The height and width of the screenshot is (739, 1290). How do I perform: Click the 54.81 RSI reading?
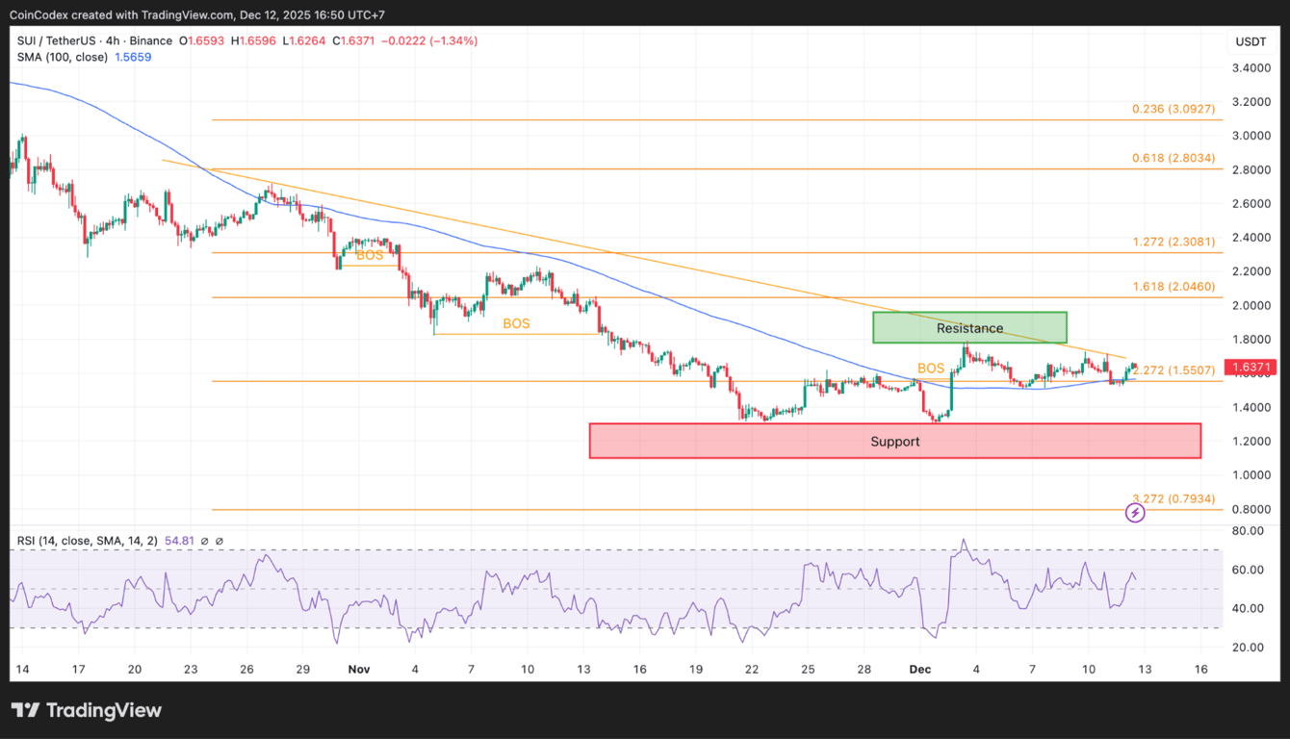(177, 541)
